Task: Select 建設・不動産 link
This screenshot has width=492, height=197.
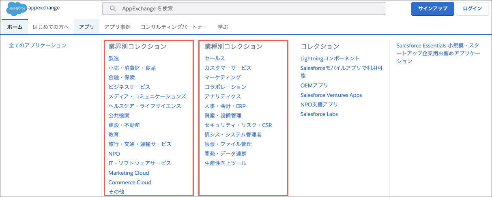Action: [x=124, y=125]
